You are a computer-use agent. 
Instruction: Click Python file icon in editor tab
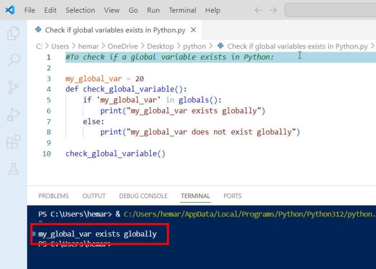point(38,30)
